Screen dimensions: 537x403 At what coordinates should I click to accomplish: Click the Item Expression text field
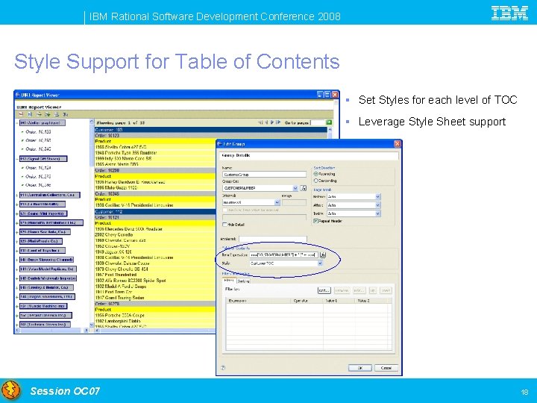283,254
